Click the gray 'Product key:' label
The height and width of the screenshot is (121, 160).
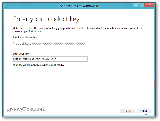[22, 44]
